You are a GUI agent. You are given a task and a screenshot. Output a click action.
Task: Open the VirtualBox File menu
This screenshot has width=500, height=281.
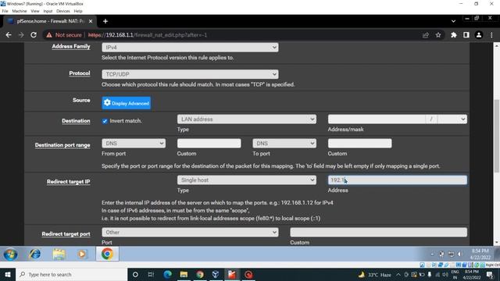(x=5, y=11)
